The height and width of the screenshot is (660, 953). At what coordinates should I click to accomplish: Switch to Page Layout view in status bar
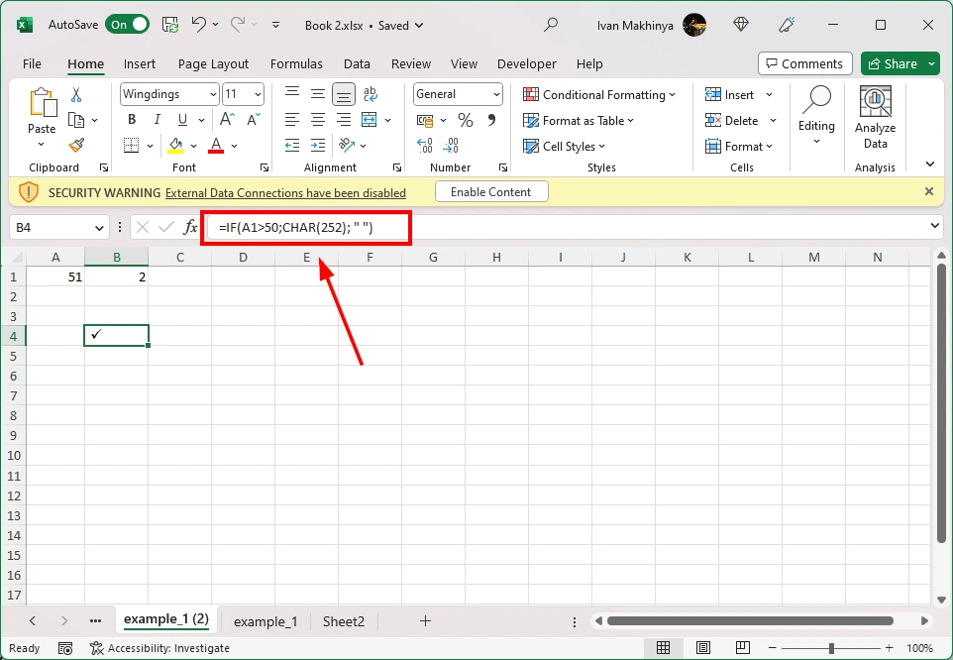703,648
